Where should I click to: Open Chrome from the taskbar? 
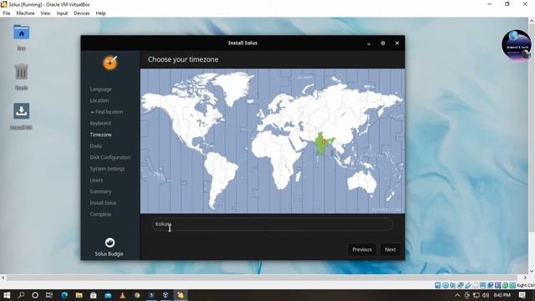137,295
